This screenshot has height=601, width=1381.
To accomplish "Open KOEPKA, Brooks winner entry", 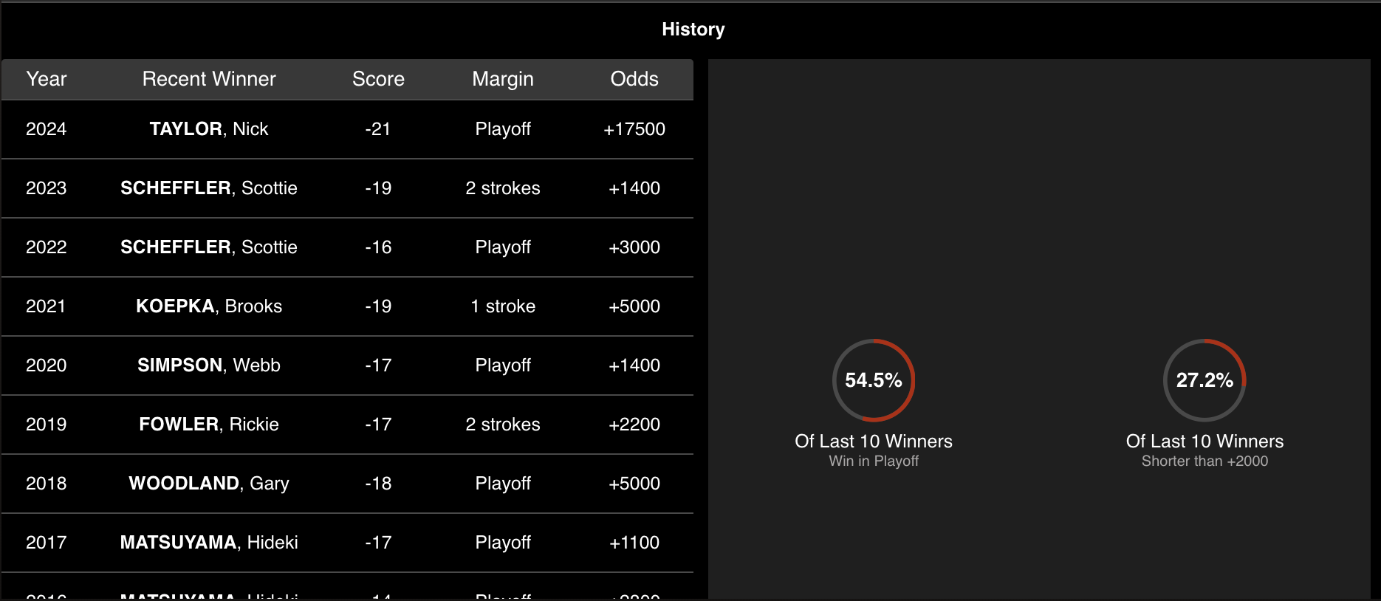I will 208,306.
